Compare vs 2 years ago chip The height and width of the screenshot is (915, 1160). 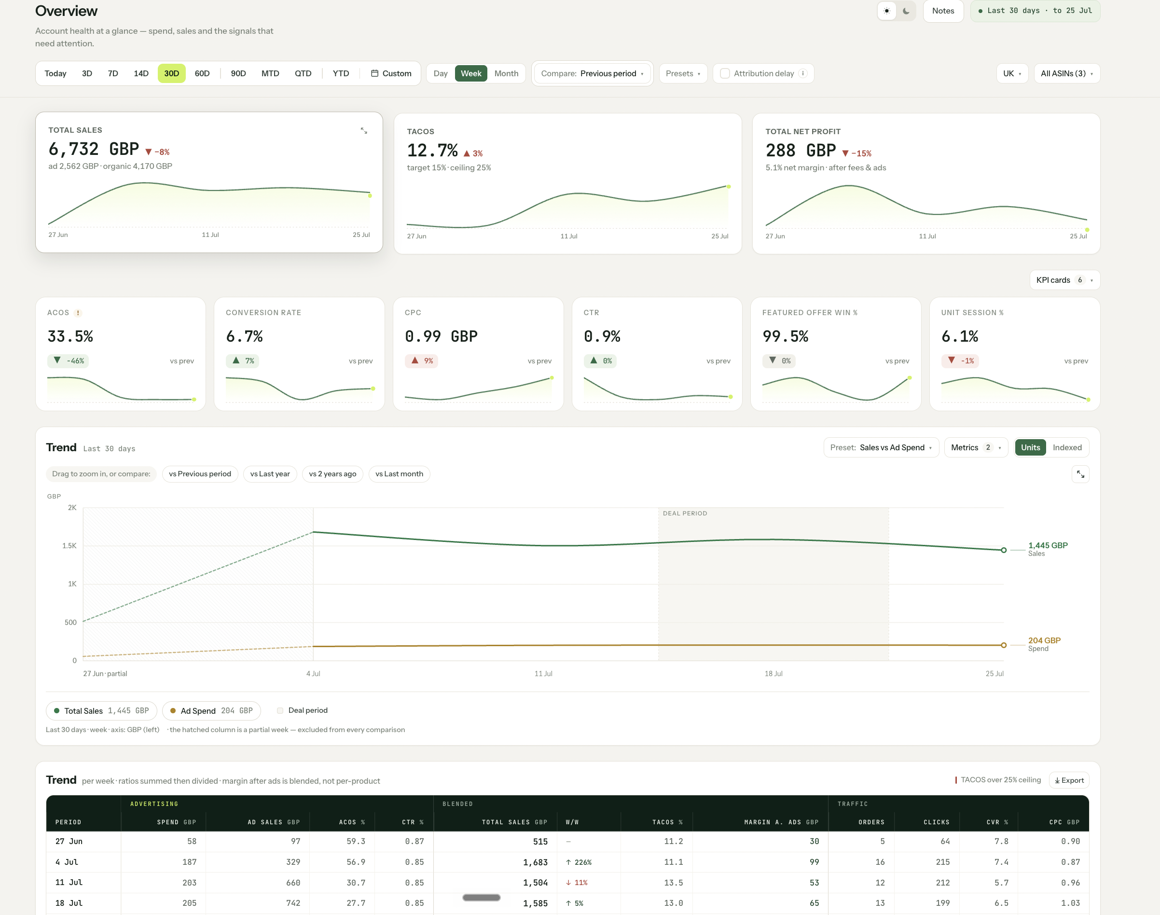[x=332, y=473]
